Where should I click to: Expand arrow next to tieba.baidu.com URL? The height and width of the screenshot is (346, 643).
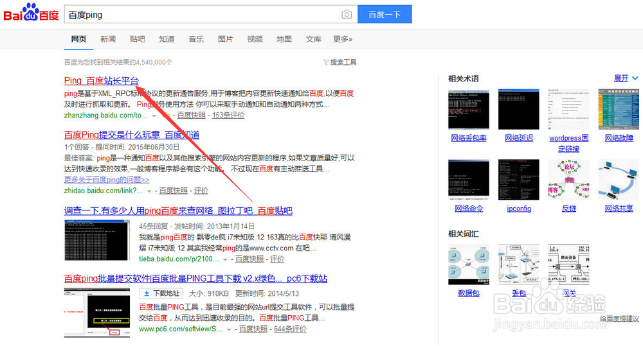[x=225, y=259]
